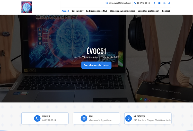The width and height of the screenshot is (193, 131).
Task: Click the 06 07 12 59 14 header link
Action: (x=143, y=3)
